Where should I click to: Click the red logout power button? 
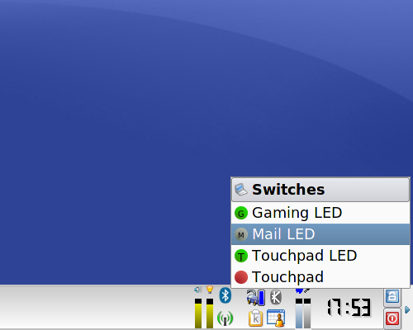coord(392,318)
